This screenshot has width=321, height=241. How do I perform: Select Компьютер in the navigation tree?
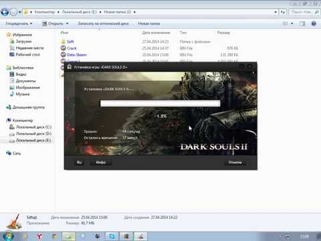(23, 120)
